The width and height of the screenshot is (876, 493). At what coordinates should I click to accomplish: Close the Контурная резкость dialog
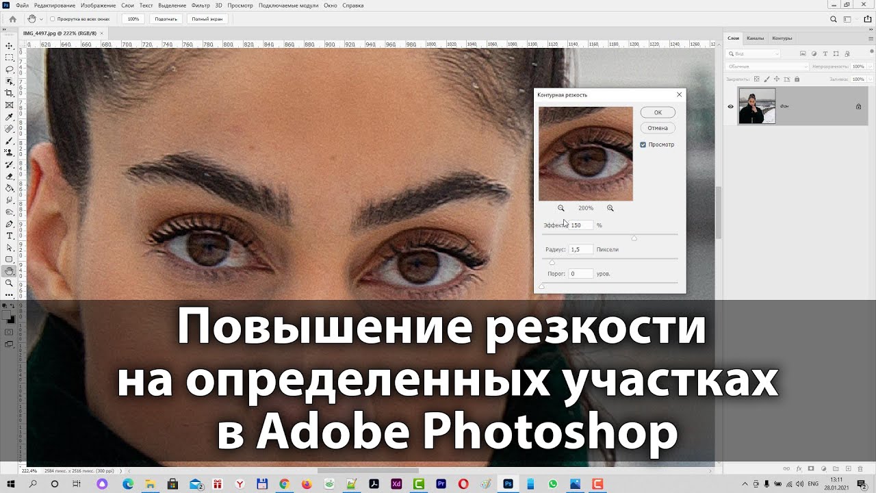click(x=679, y=94)
